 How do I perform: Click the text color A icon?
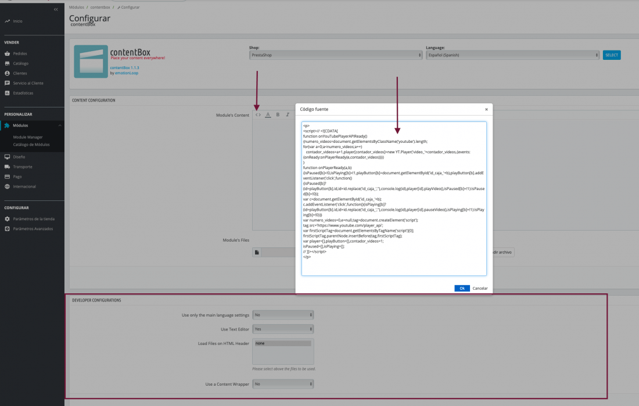pyautogui.click(x=268, y=115)
